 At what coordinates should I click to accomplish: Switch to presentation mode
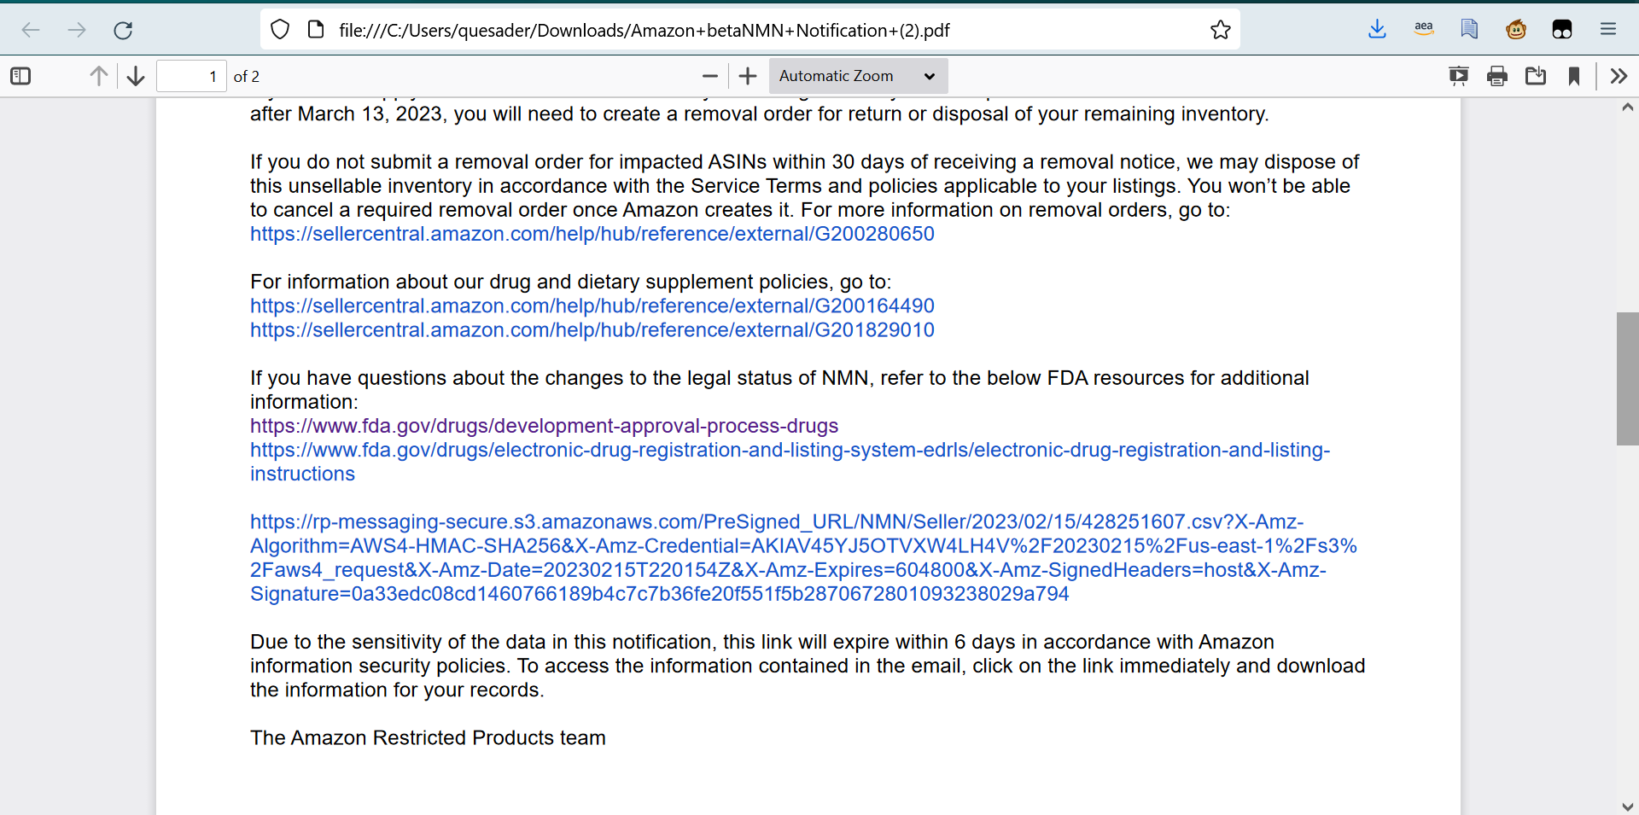point(1459,76)
